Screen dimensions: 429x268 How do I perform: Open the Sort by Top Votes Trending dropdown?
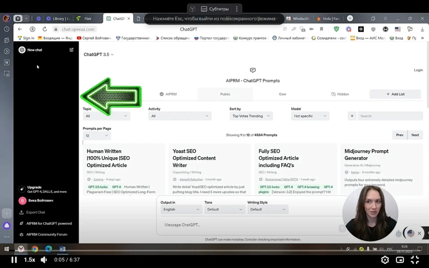251,116
